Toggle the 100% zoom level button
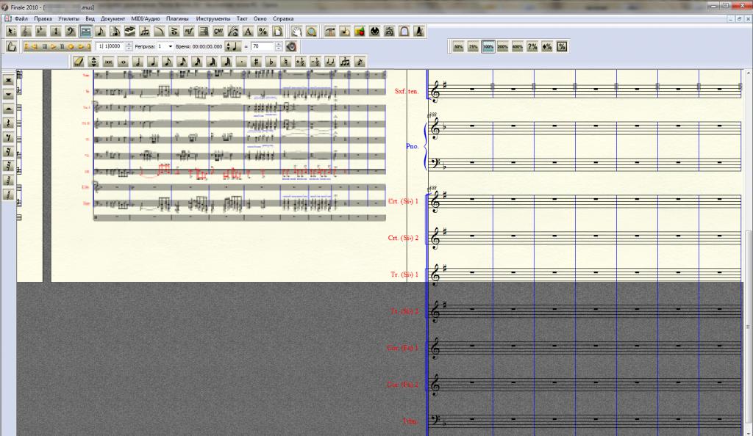 [488, 47]
